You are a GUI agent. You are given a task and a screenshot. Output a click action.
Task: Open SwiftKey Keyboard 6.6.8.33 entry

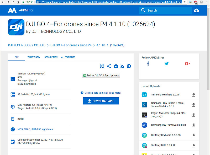coord(166,135)
